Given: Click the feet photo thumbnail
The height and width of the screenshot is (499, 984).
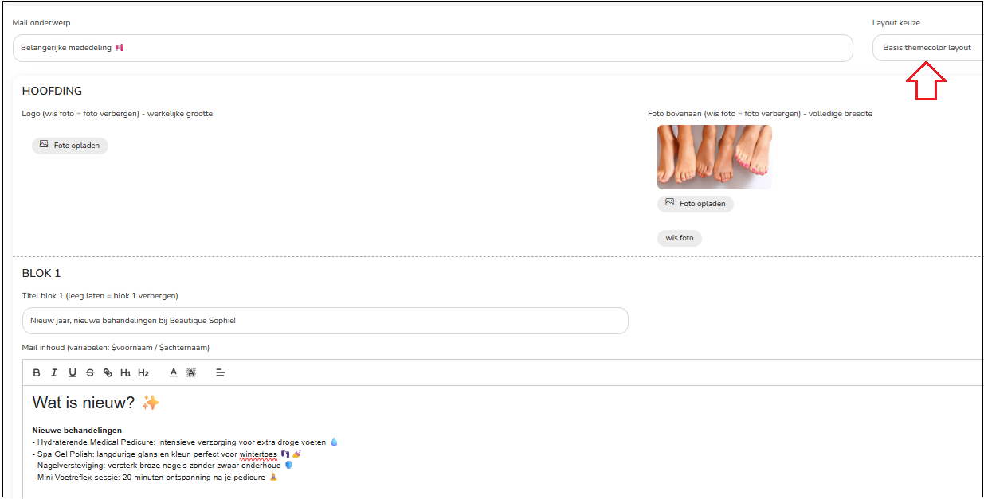Looking at the screenshot, I should (715, 157).
